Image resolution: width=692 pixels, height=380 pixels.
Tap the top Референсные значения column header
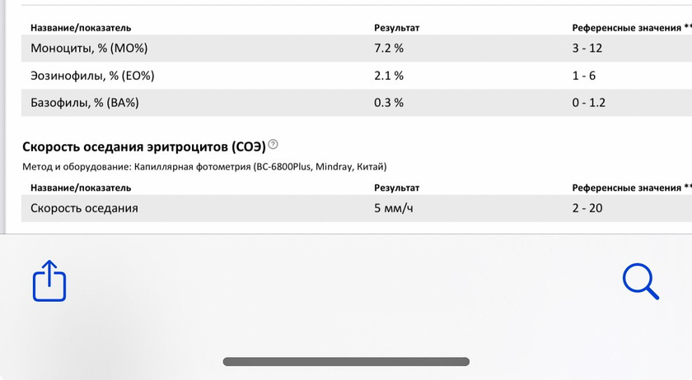[x=626, y=28]
